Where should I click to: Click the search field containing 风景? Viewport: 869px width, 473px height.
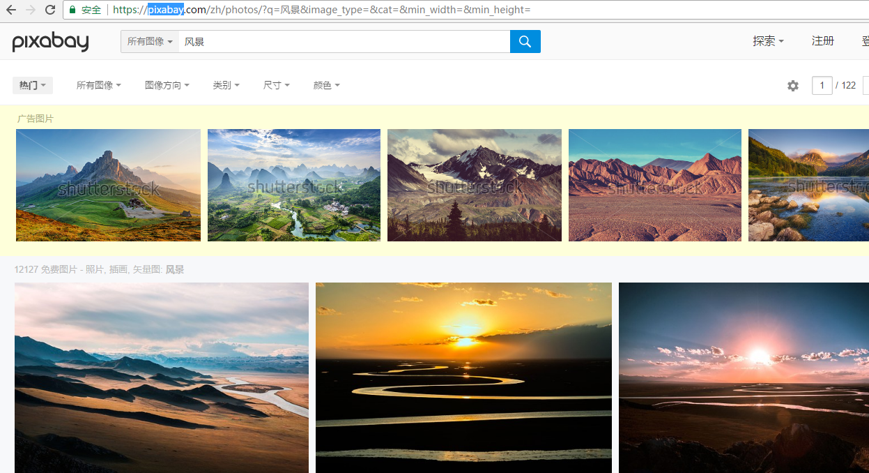344,42
